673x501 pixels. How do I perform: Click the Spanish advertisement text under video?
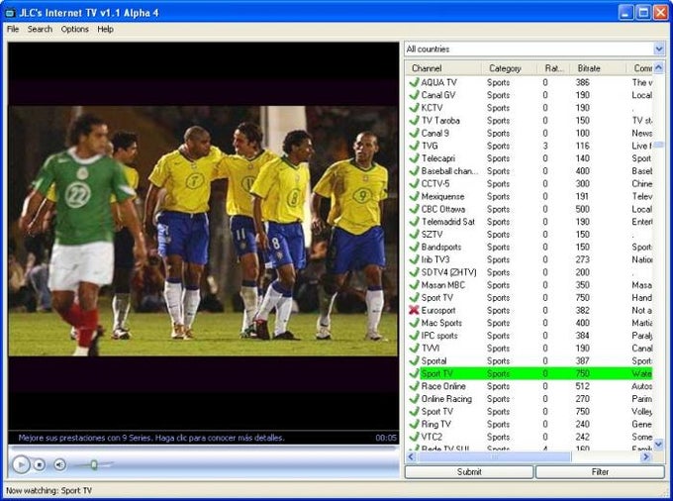tap(151, 438)
